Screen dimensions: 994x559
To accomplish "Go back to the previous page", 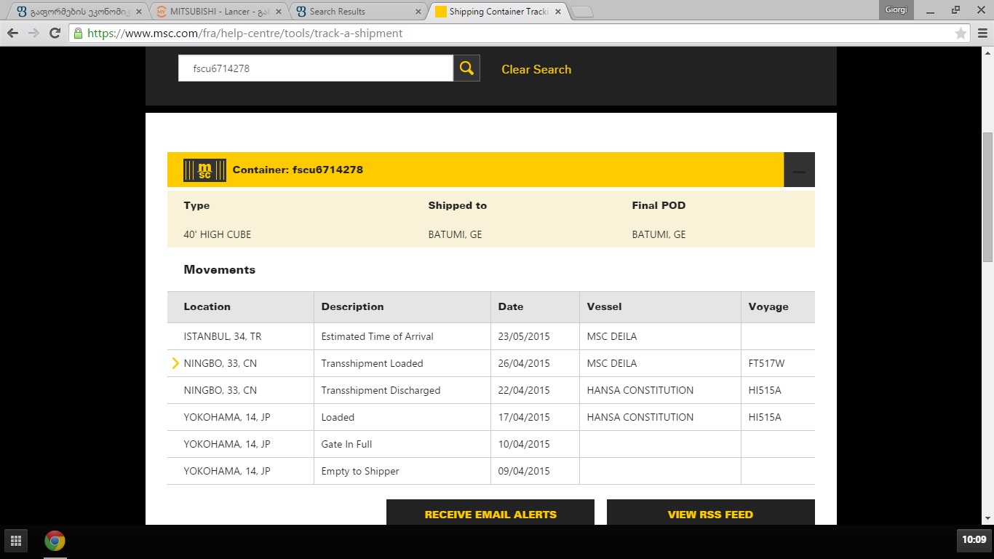I will pos(13,33).
